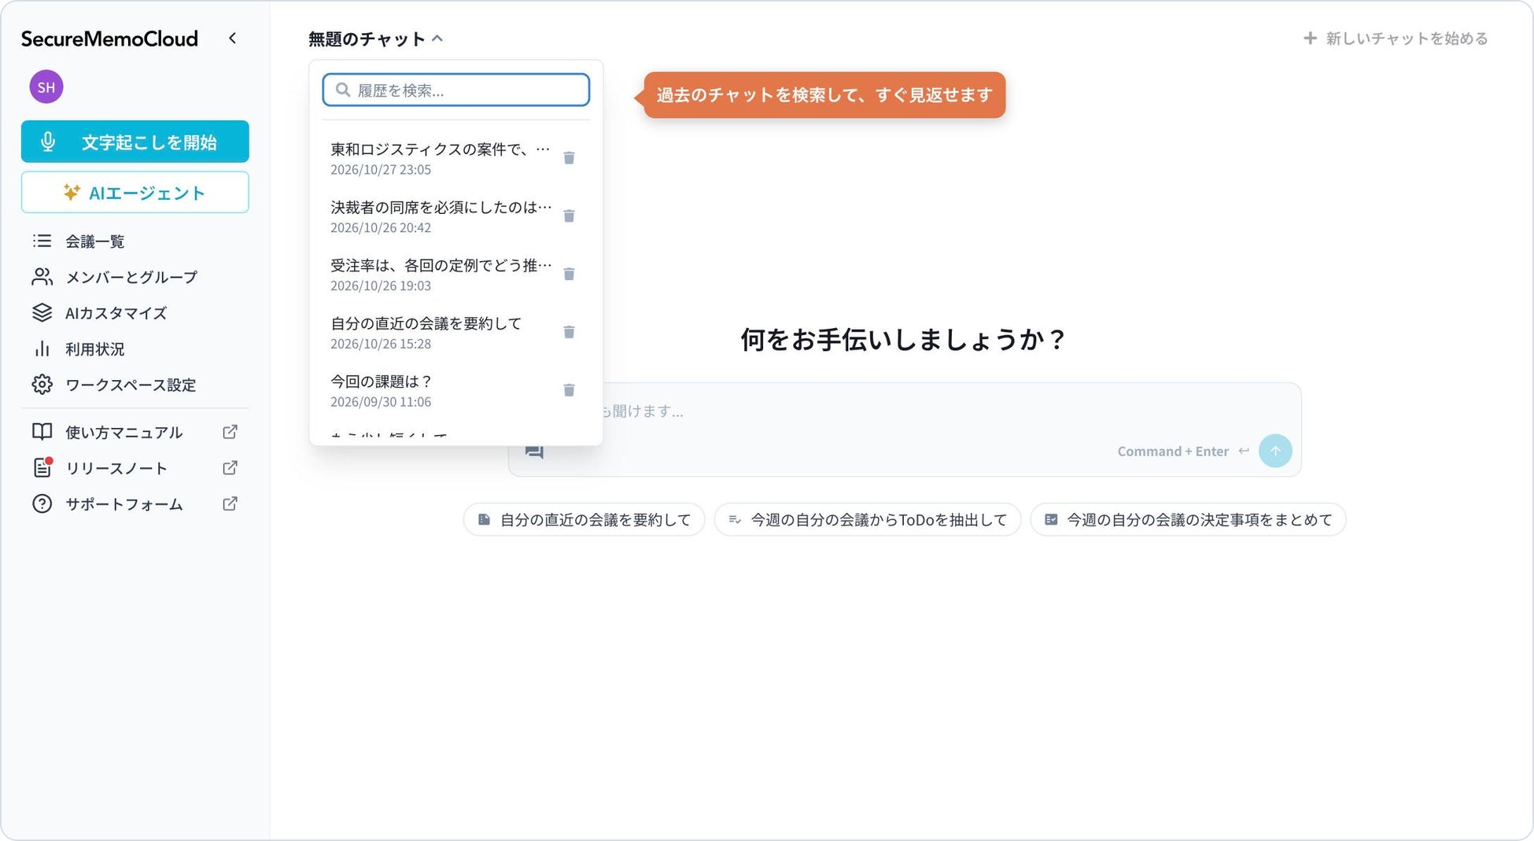
Task: Open 利用状況 in the sidebar
Action: (135, 349)
